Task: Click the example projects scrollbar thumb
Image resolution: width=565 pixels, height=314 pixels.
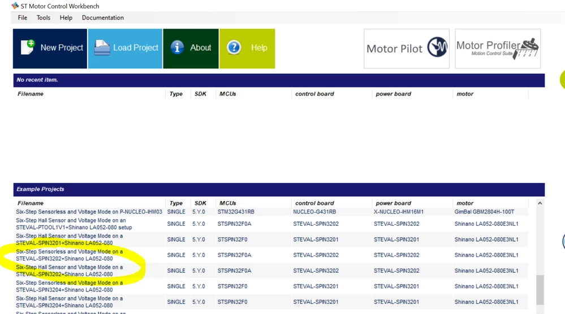Action: tap(540, 290)
